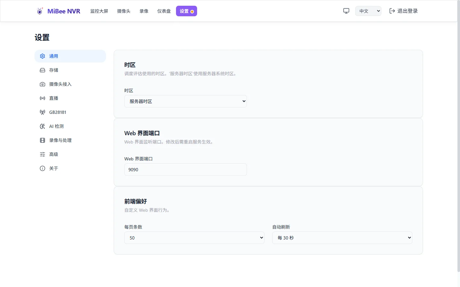Click the info icon beside 关于
Screen dimensions: 460x287
[x=42, y=168]
